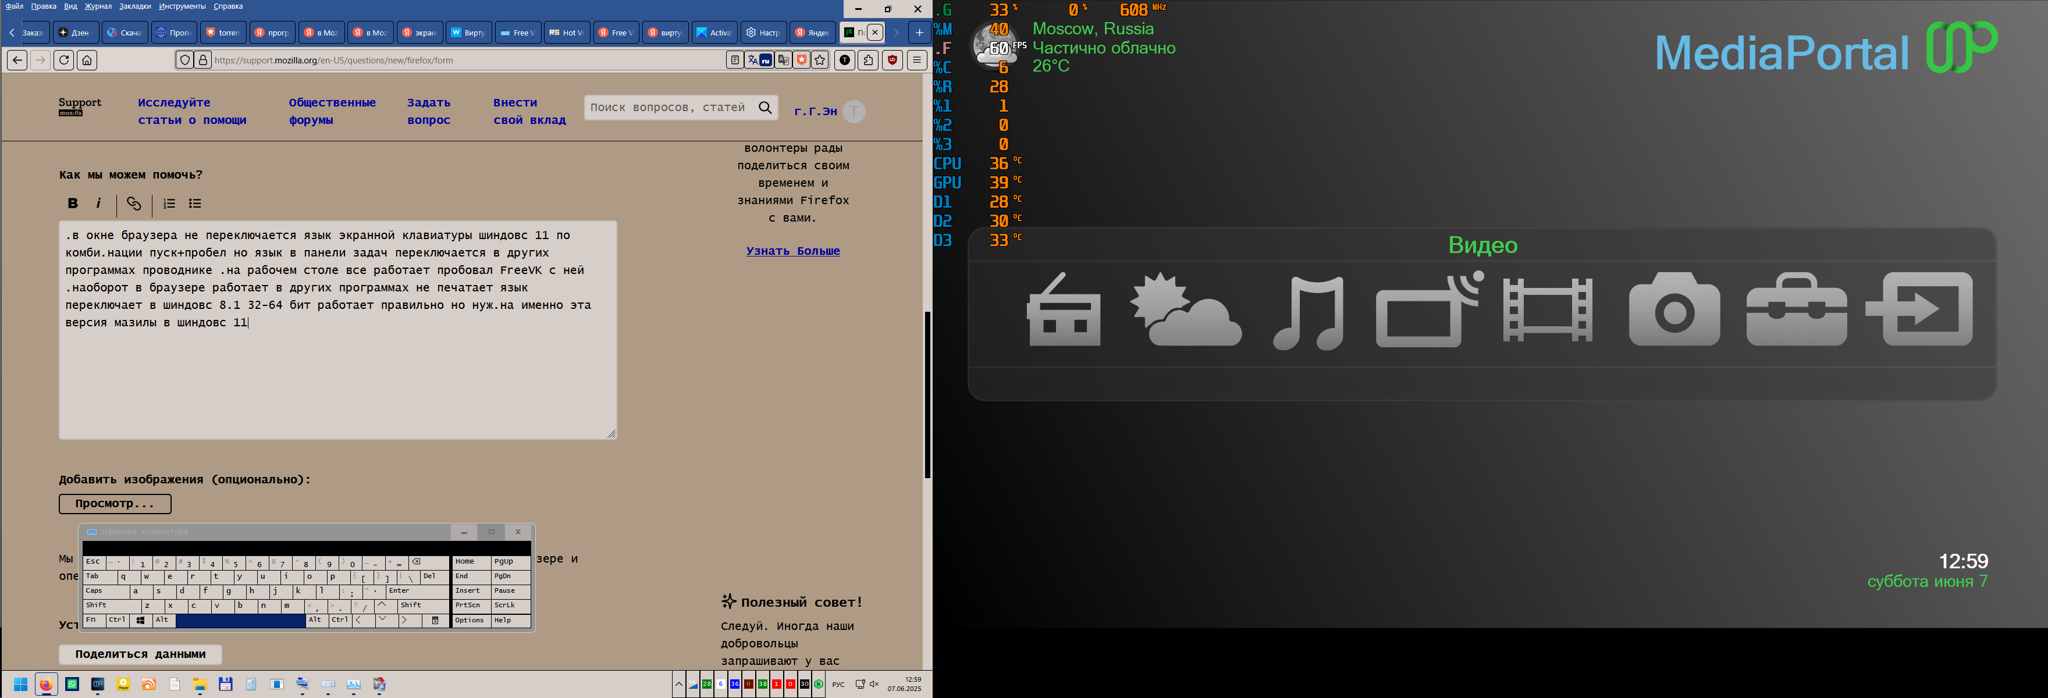Open Общественные форумы navigation link
Screen dimensions: 2048x698
point(332,111)
